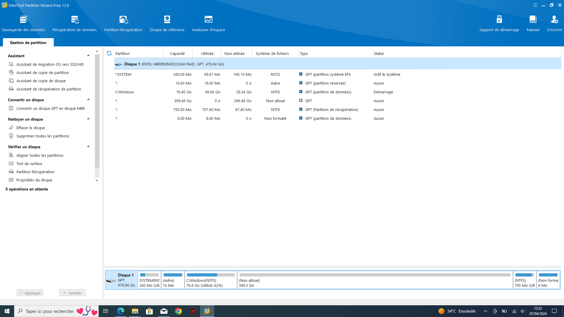Collapse the Convertir un disque section
Screen dimensions: 564x317
(88, 100)
